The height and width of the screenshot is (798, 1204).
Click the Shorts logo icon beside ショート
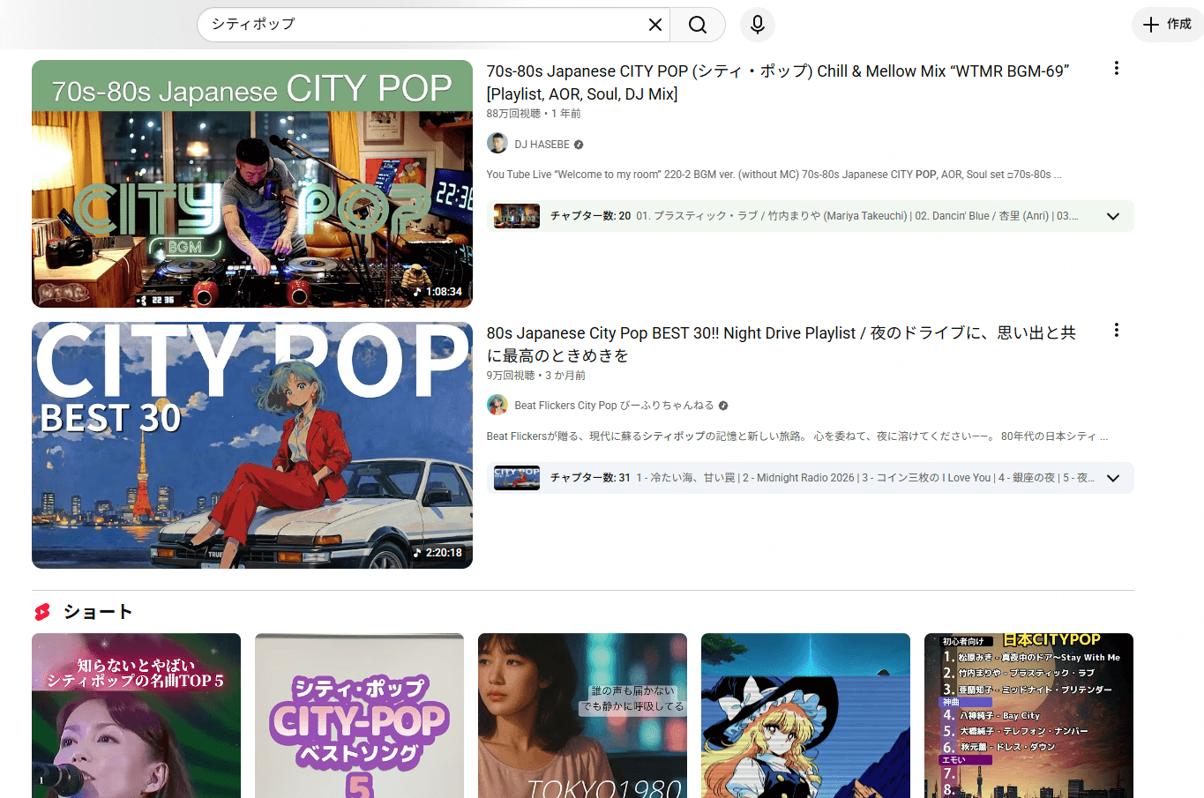(42, 612)
